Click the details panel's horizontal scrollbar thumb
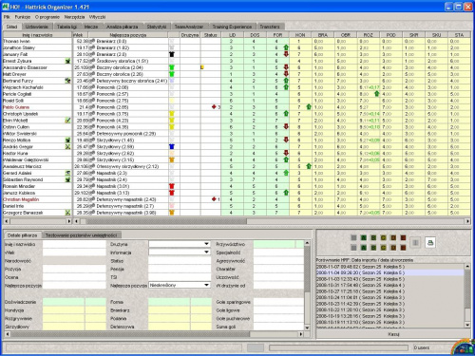 click(129, 334)
